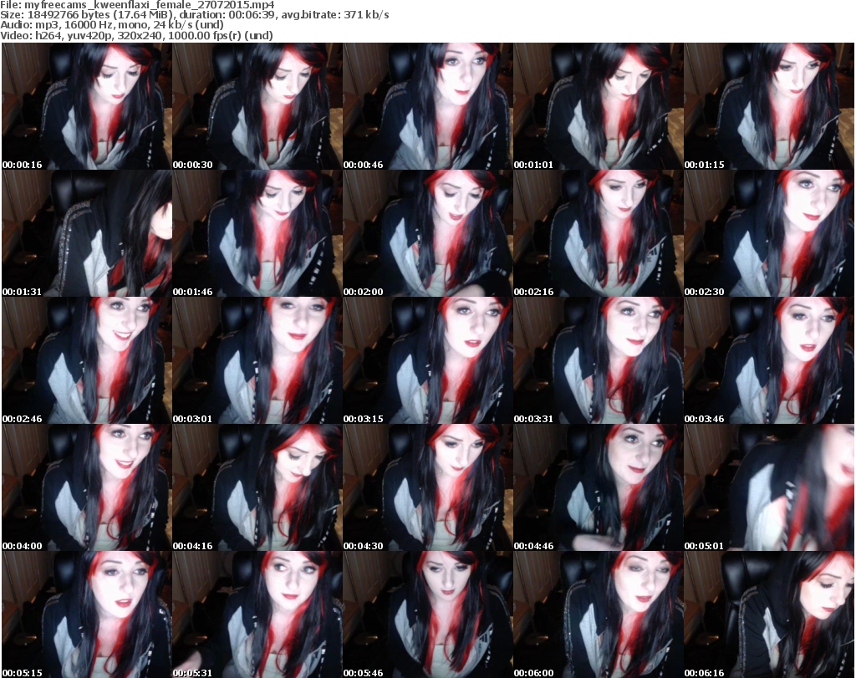Pick the frame stamped 00:02:46
This screenshot has width=856, height=678.
pos(87,361)
